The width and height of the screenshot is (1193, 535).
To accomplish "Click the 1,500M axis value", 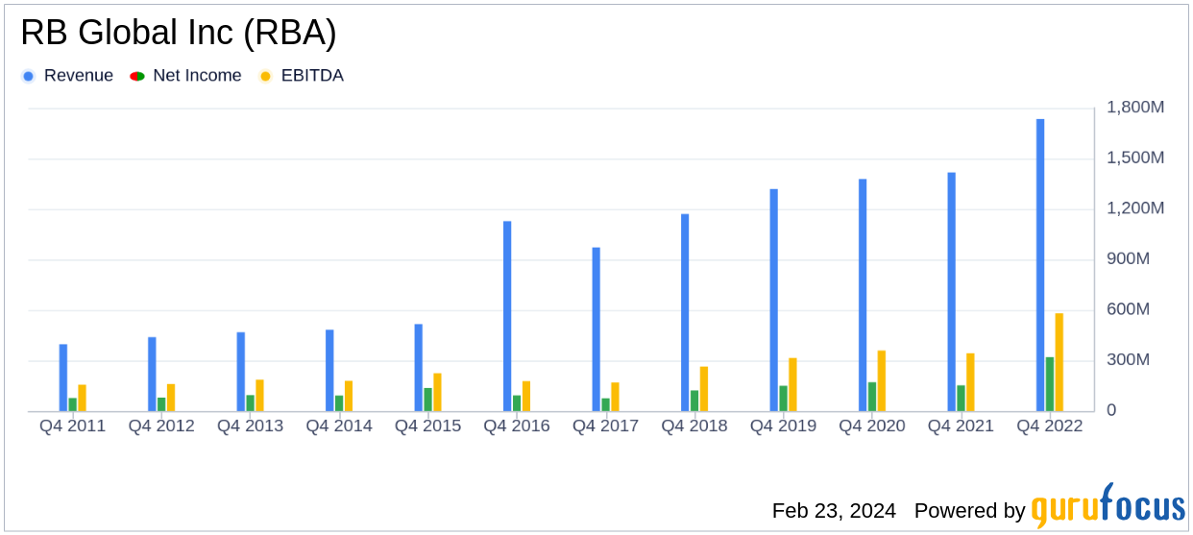I will click(1135, 158).
